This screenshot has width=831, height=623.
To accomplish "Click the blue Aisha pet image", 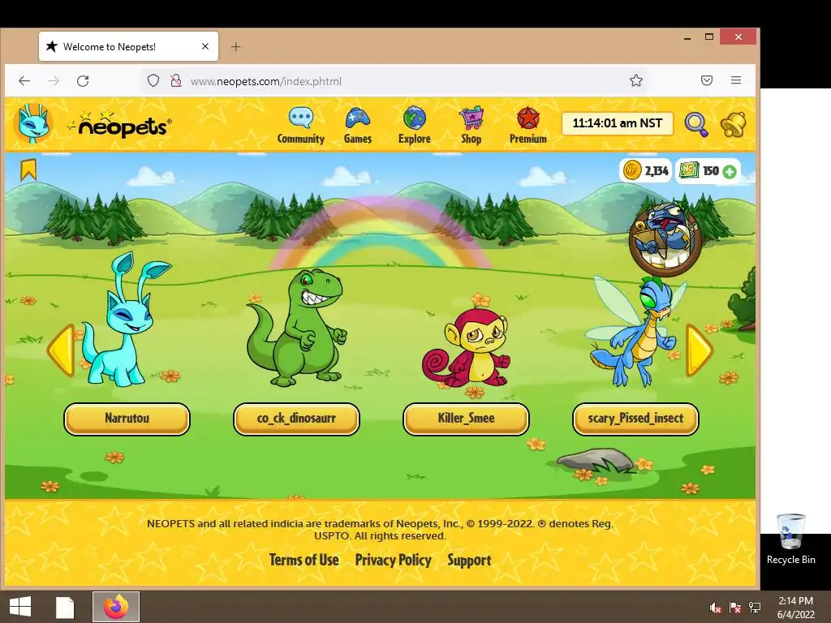I will 126,320.
